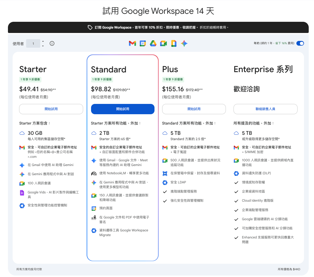Viewport: 314px width, 277px height.
Task: Click the Gemini icon beside 在 Gmail 中使用 AI 助理
Action: click(x=22, y=165)
